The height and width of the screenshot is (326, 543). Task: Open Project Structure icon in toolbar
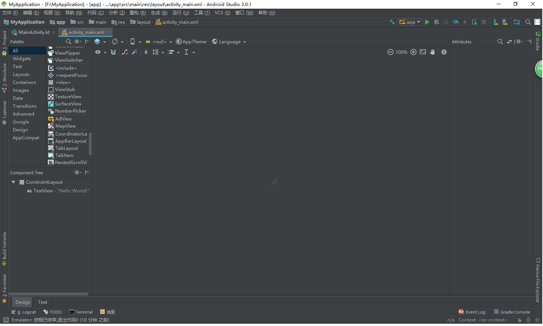(x=517, y=22)
